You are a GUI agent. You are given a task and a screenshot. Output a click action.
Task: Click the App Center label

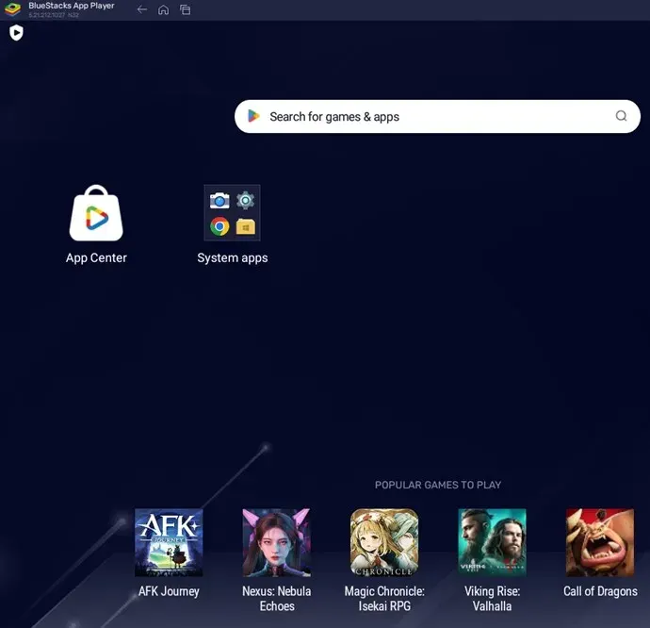(x=96, y=257)
